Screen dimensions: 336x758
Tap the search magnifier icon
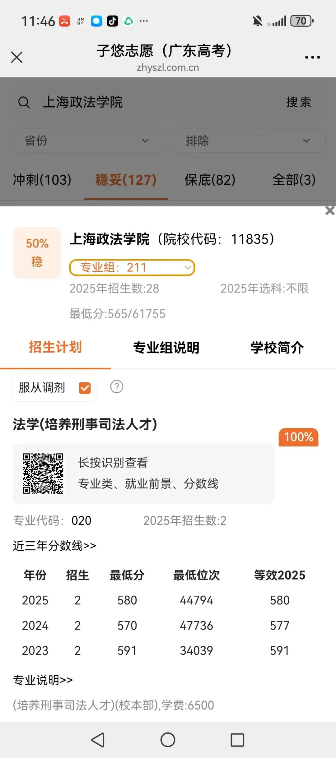(x=24, y=102)
